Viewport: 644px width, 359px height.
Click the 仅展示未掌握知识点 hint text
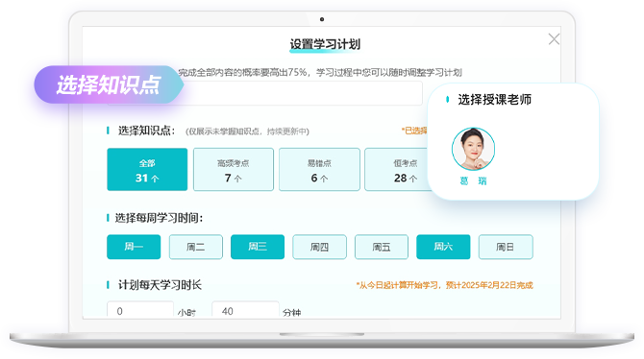[x=247, y=132]
